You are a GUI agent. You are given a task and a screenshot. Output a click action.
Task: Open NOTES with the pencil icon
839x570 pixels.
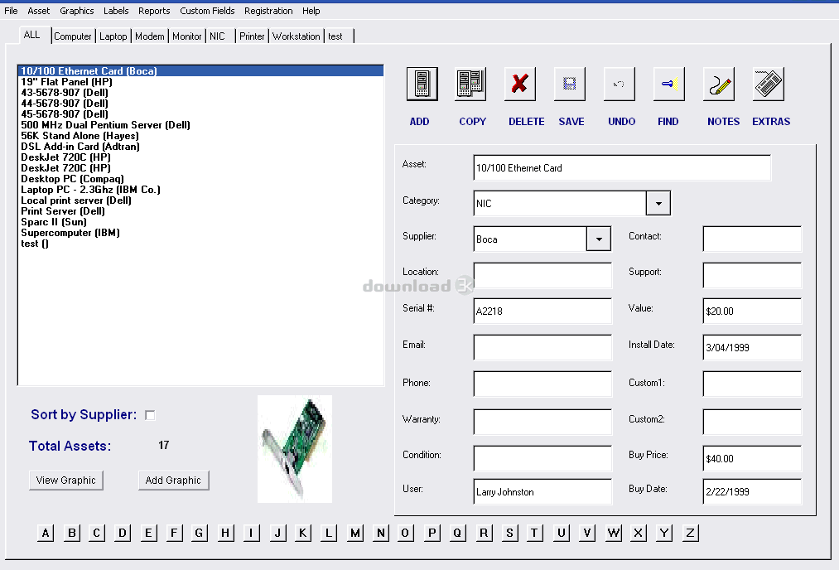pyautogui.click(x=719, y=84)
